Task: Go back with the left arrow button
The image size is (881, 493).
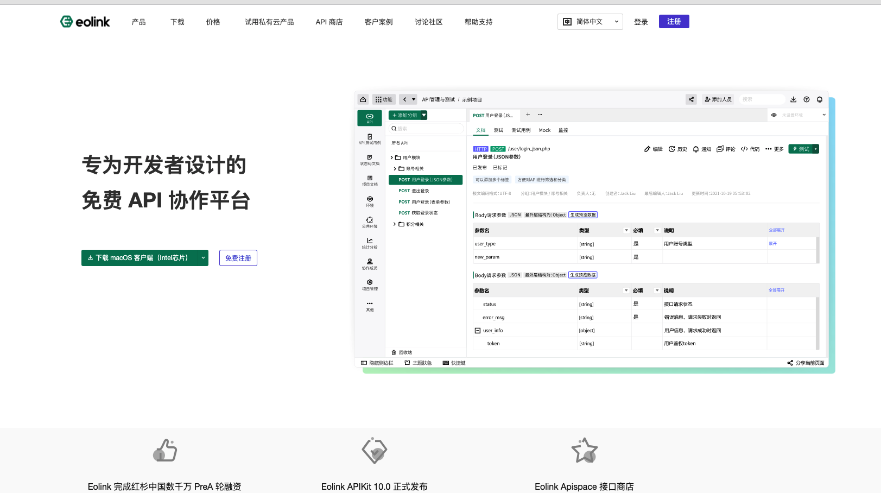Action: (x=404, y=99)
